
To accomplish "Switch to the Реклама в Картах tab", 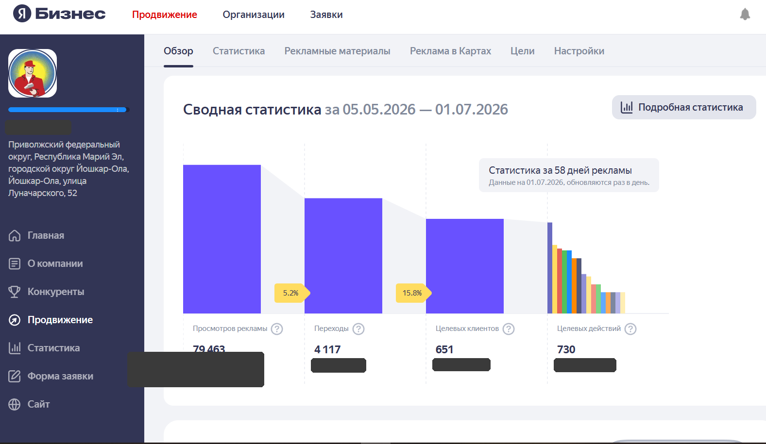I will click(x=450, y=51).
